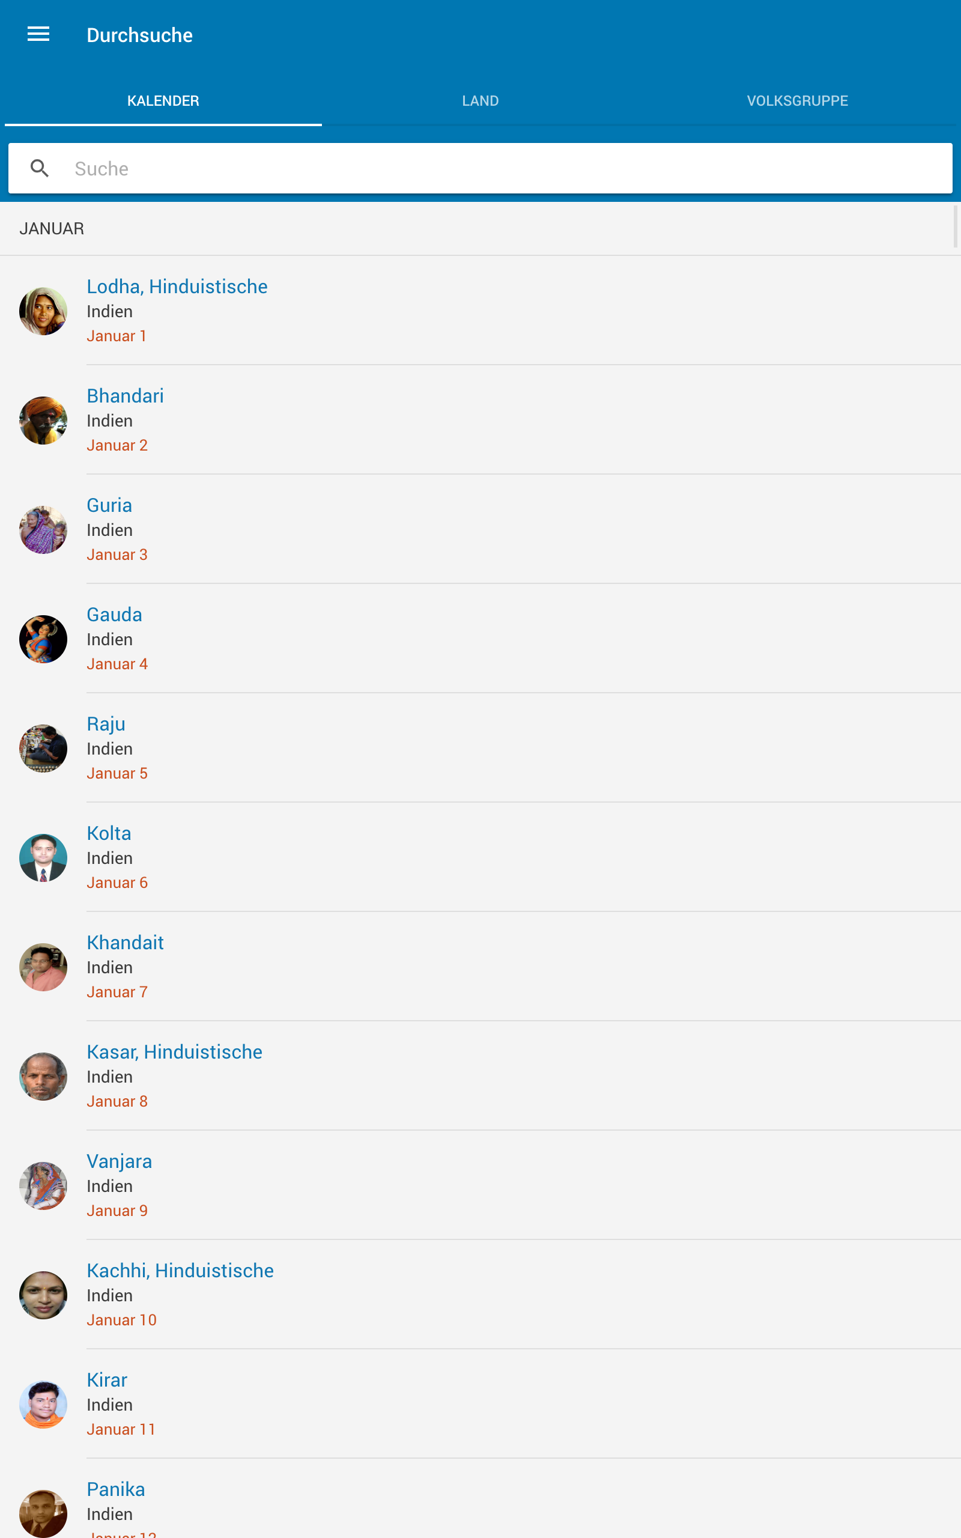Open the hamburger navigation menu
The image size is (961, 1538).
coord(38,34)
